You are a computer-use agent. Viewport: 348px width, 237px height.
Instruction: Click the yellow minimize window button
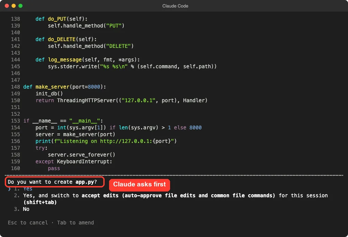(x=14, y=6)
